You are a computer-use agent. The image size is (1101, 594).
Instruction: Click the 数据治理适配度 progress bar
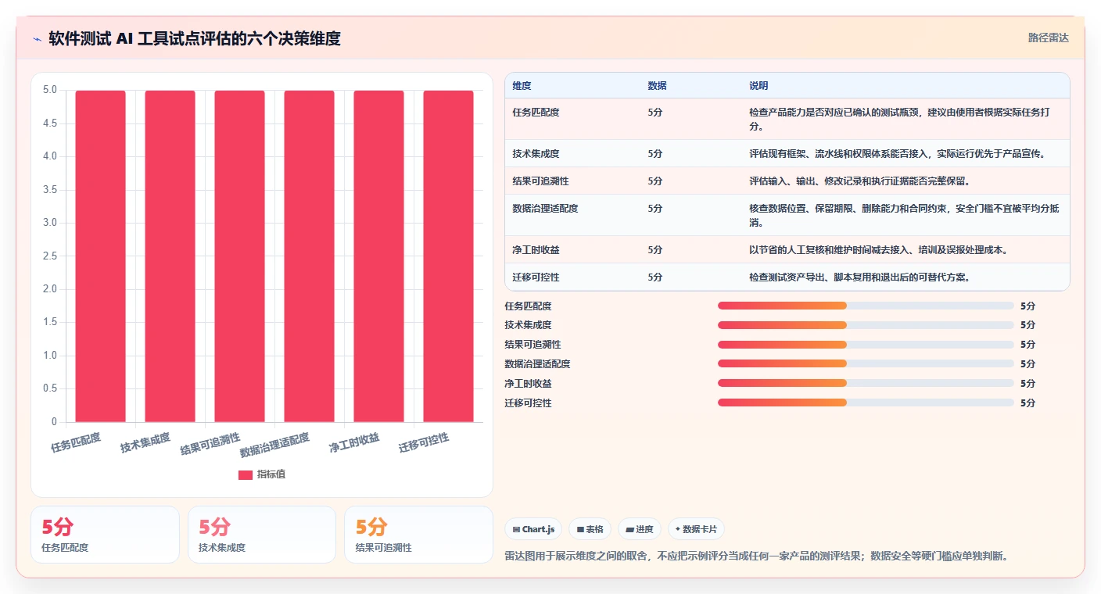[x=866, y=363]
